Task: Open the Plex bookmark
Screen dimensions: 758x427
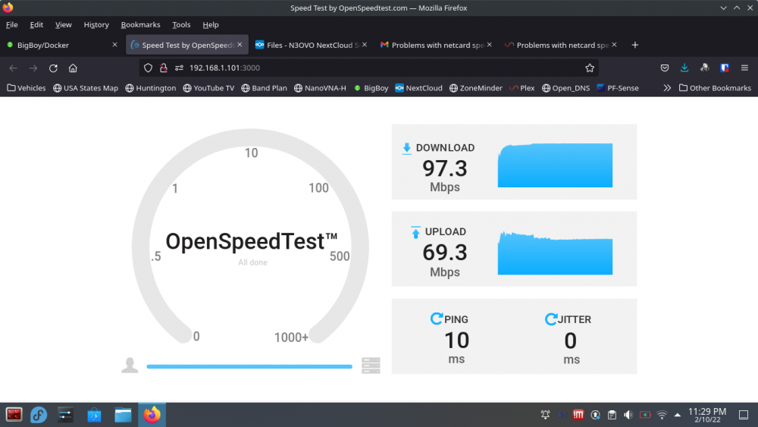Action: (x=522, y=88)
